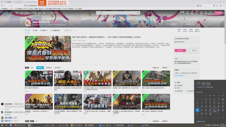Focus the profile video search field
The height and width of the screenshot is (127, 226).
[x=69, y=30]
